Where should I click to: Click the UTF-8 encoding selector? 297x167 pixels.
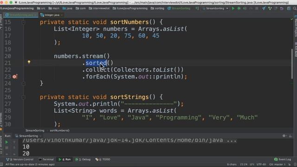[x=261, y=165]
